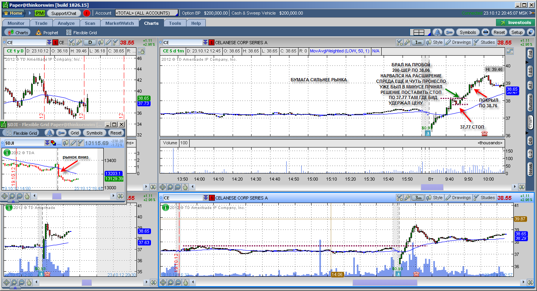Screen dimensions: 537x291
Task: Open the Studies menu in top-right chart
Action: pos(484,42)
